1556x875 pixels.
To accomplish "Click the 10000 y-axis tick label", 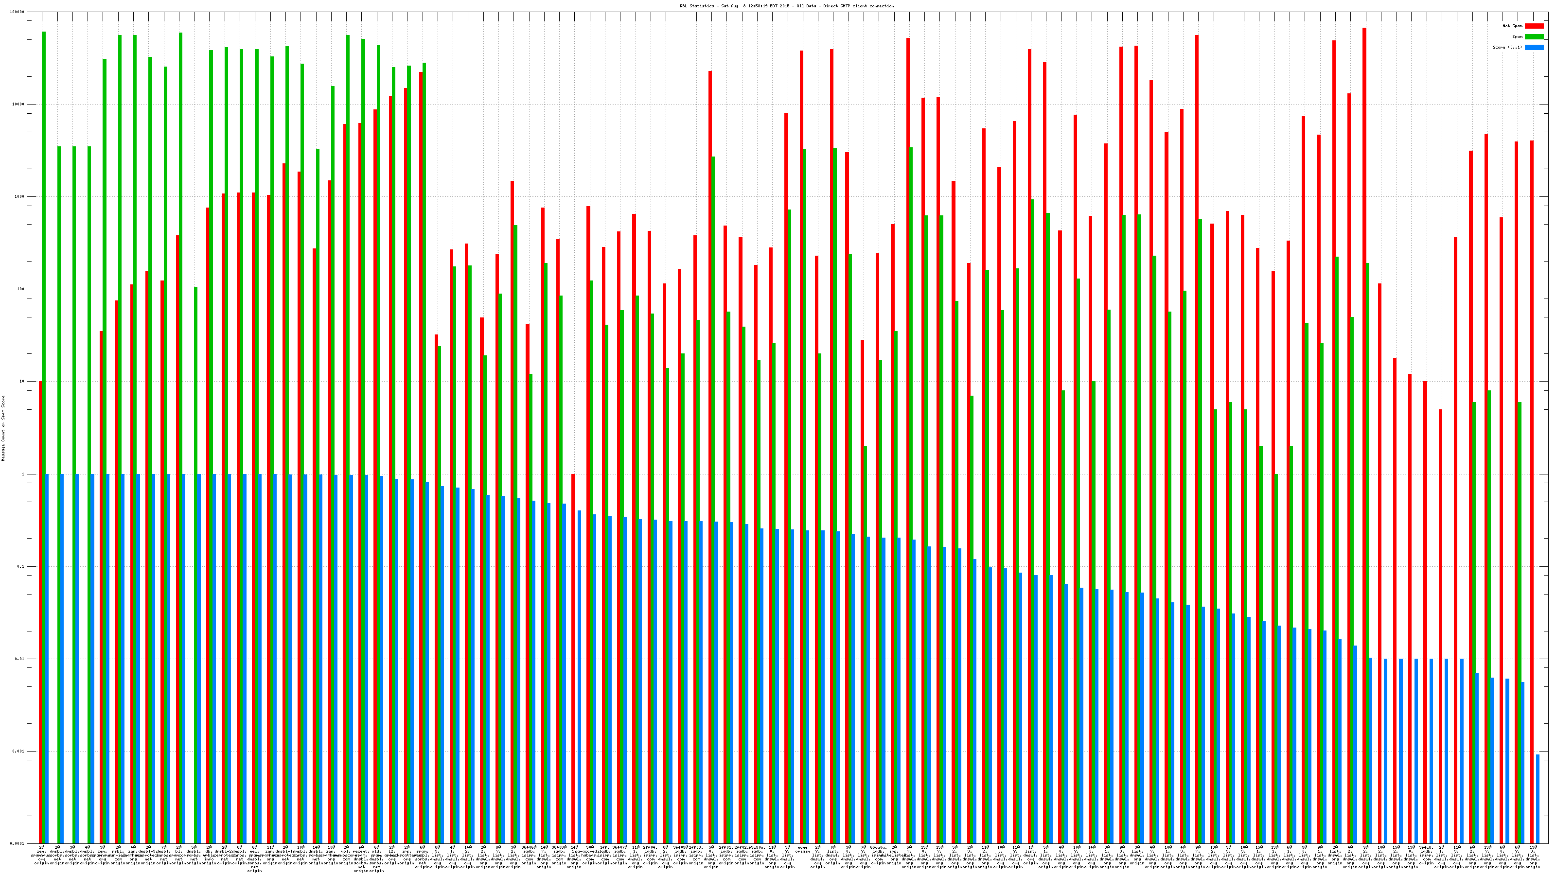I will (x=18, y=105).
